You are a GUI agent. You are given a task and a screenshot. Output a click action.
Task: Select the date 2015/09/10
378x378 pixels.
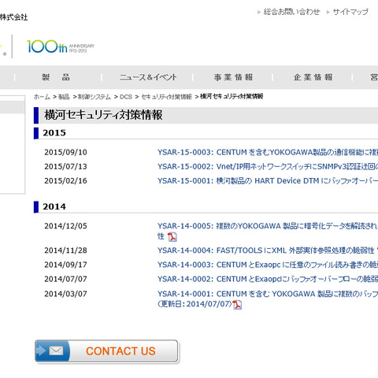(65, 152)
